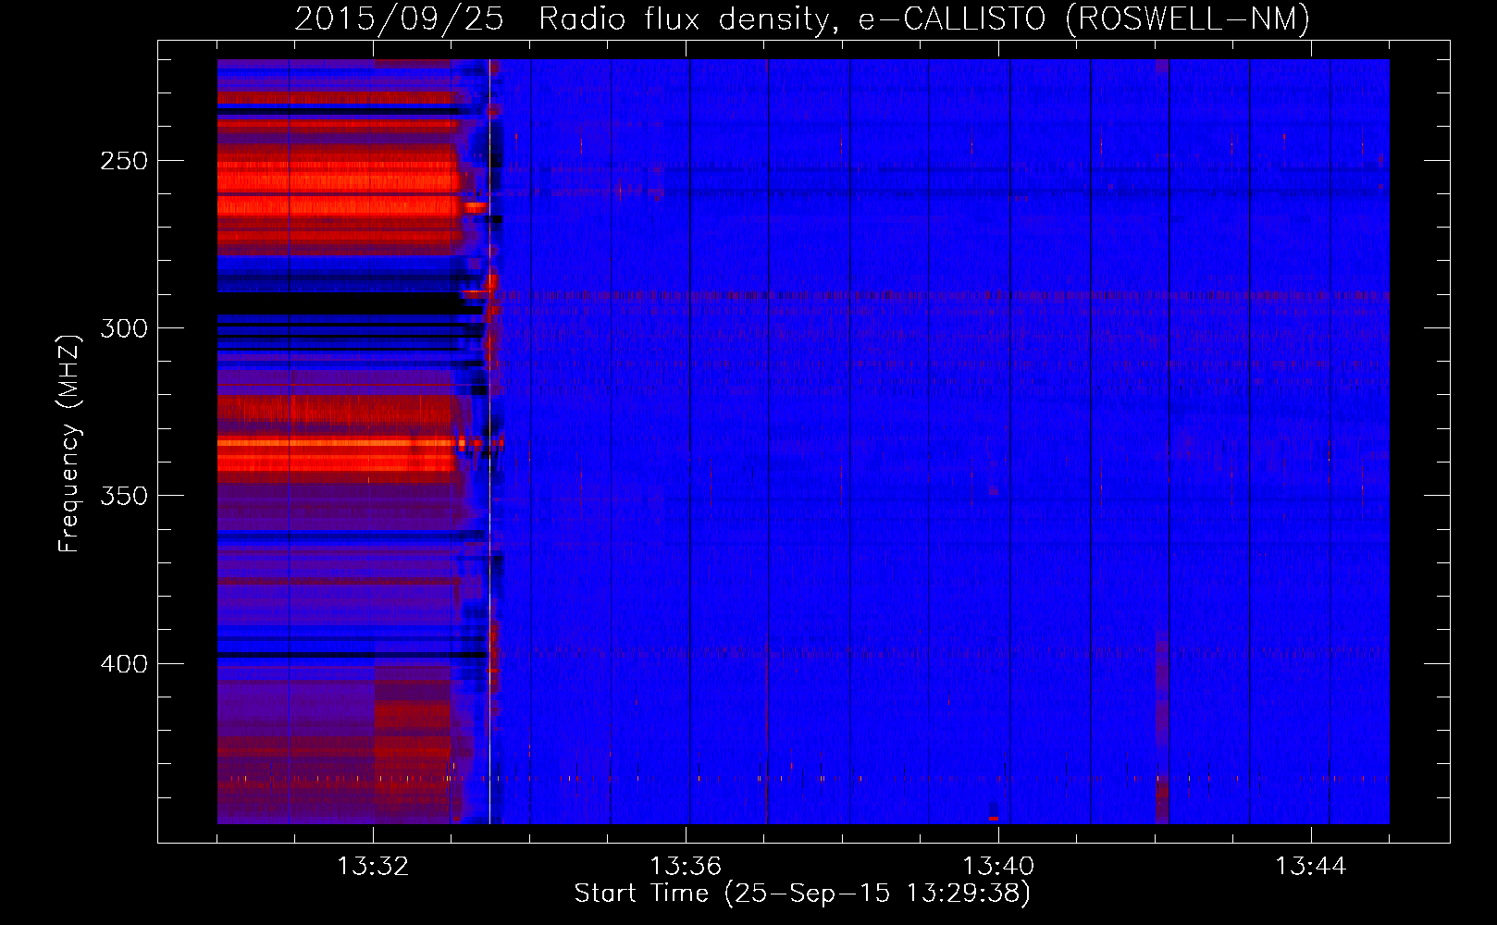Click the 13:36 time tick label
The height and width of the screenshot is (925, 1497).
[686, 866]
